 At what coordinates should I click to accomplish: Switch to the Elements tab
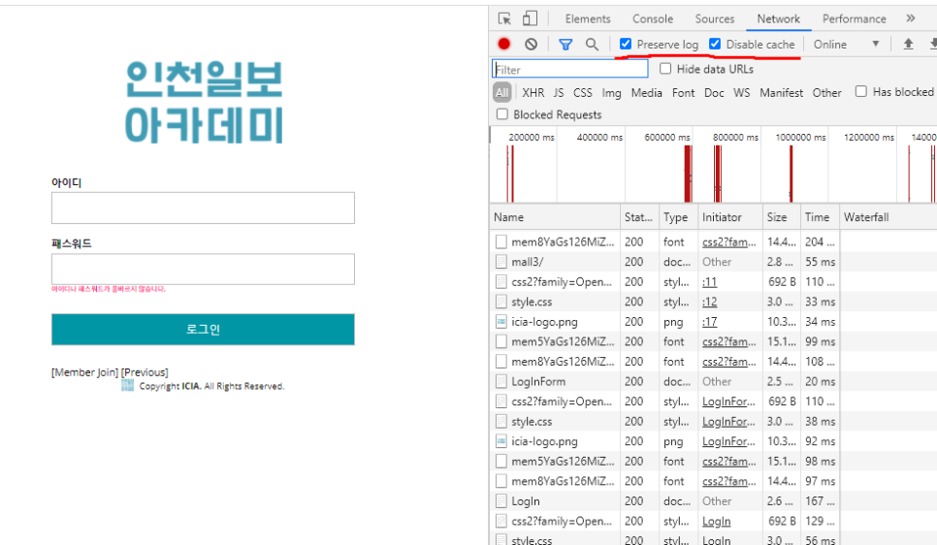588,19
